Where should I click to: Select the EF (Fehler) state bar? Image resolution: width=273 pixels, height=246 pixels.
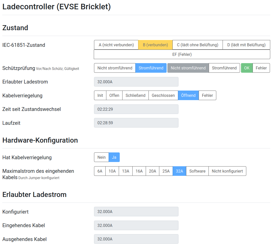(x=182, y=54)
